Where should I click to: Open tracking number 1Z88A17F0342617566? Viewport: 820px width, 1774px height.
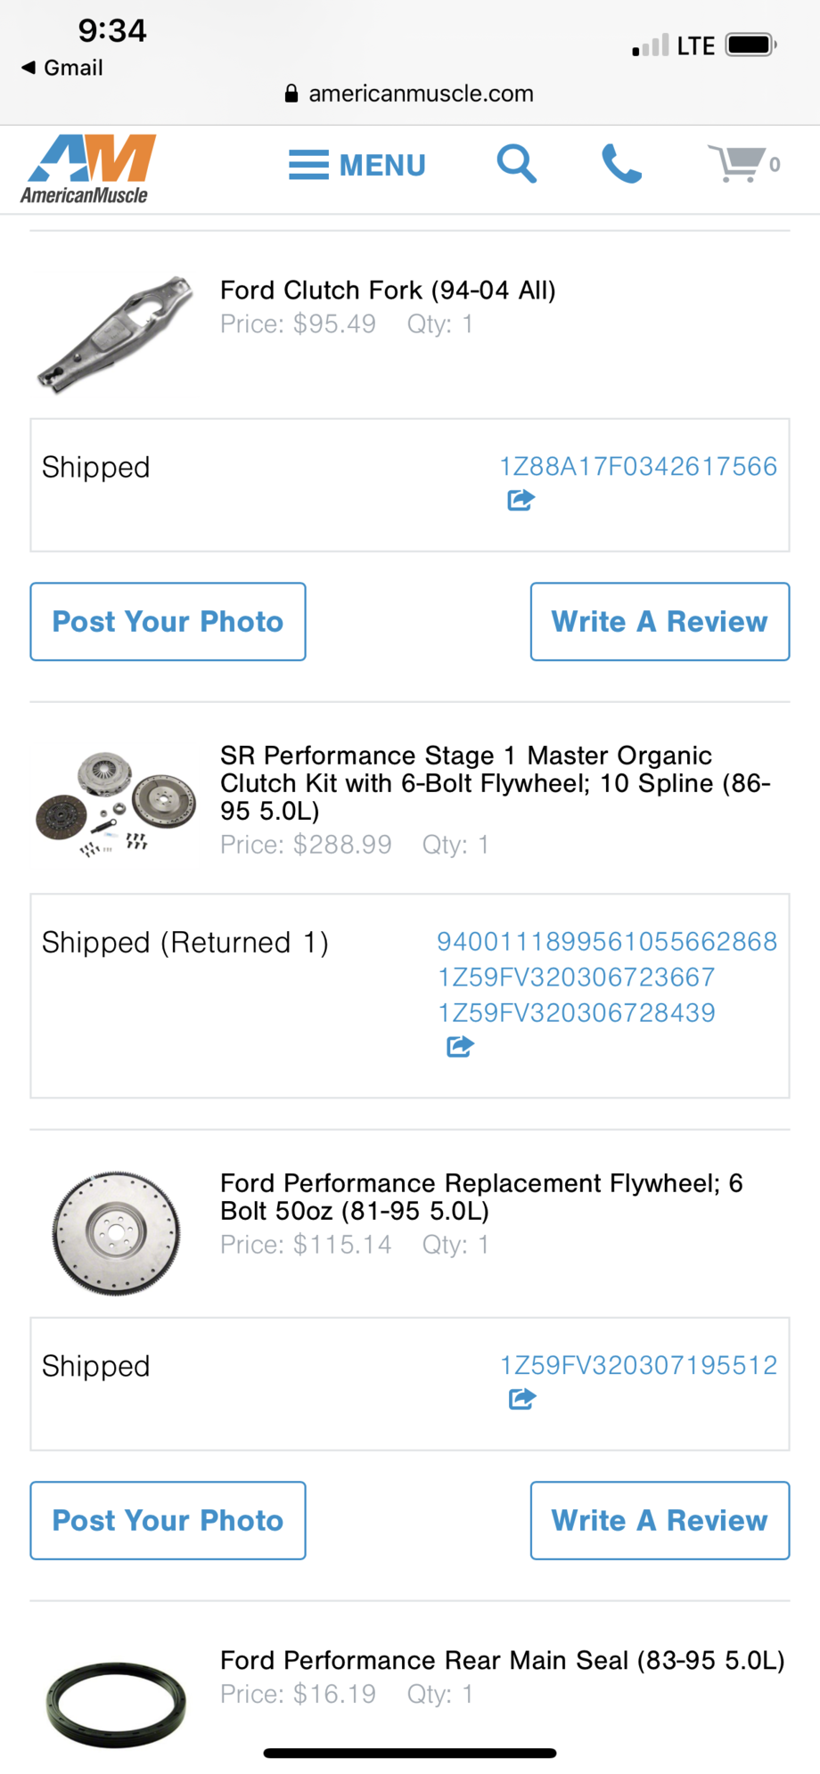click(x=637, y=466)
